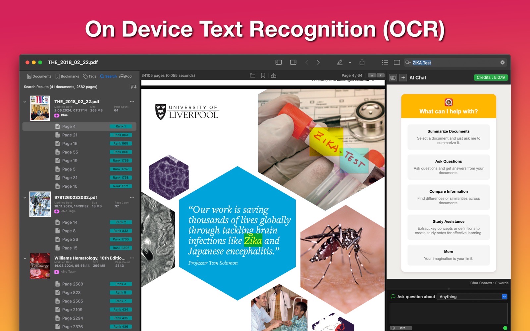Click the Credits : 5.079 badge
The image size is (530, 331).
tap(491, 77)
